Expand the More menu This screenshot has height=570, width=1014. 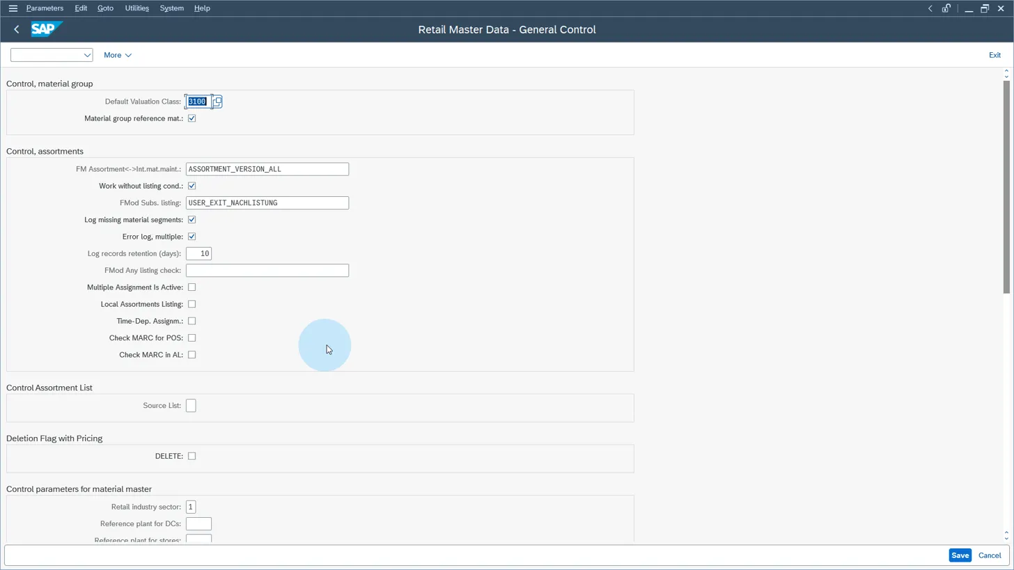pyautogui.click(x=118, y=55)
